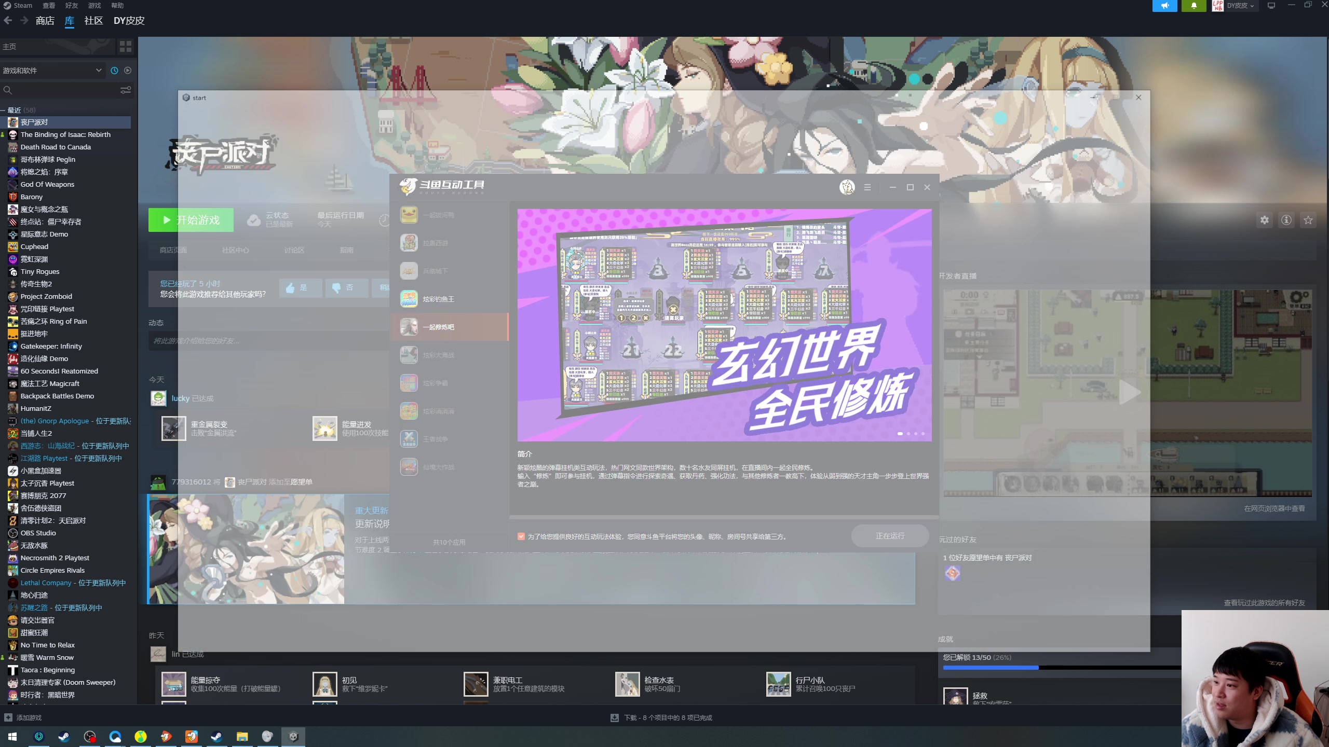Click the download icon in Steam status bar

615,718
